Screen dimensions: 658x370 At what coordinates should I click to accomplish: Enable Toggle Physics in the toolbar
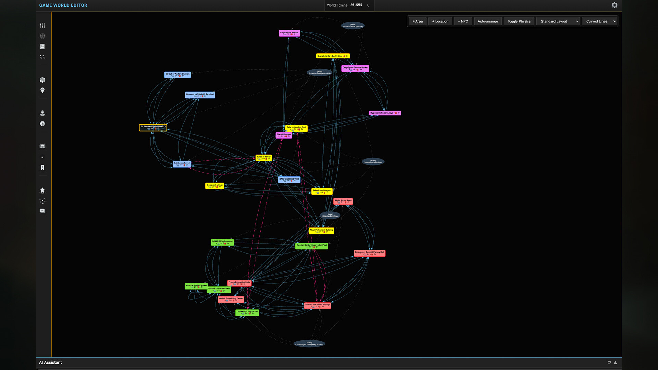click(519, 21)
